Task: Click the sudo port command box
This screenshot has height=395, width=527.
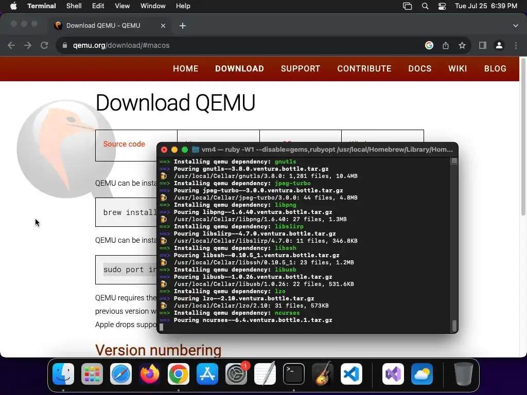Action: click(x=127, y=270)
